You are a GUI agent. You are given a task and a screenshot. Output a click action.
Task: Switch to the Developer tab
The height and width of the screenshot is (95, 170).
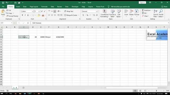click(75, 7)
